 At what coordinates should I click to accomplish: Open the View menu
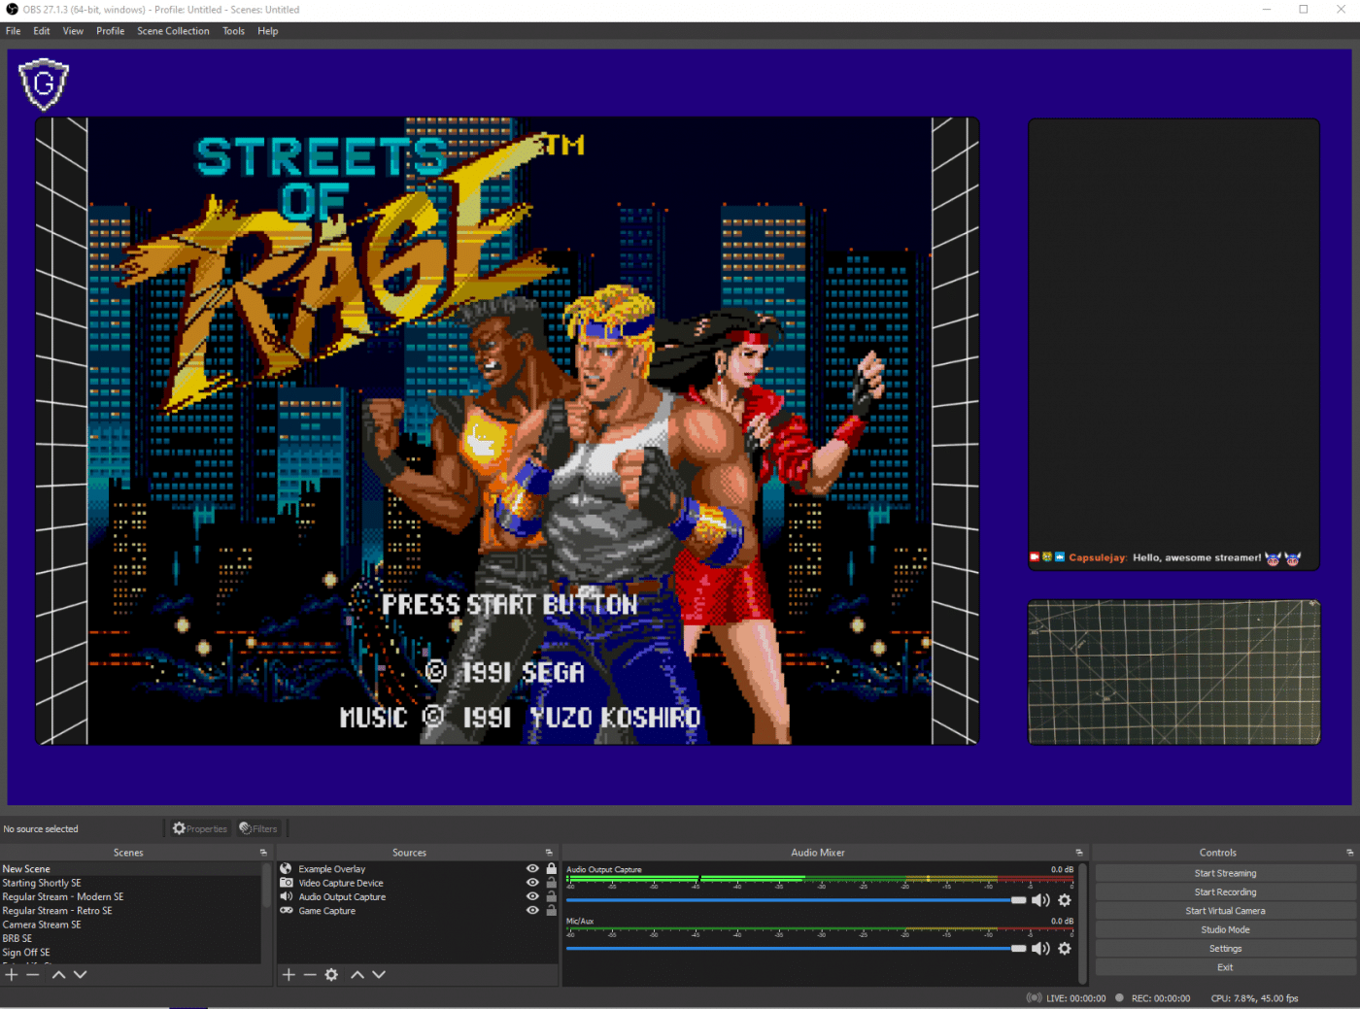coord(73,31)
